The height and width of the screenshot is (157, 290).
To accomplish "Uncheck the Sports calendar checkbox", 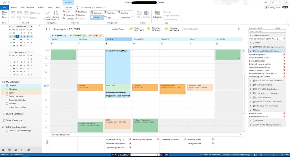I will point(7,93).
